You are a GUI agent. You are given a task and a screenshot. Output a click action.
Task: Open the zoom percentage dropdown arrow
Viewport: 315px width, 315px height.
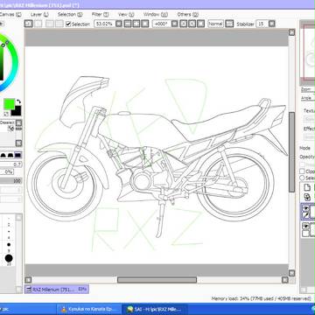(119, 24)
